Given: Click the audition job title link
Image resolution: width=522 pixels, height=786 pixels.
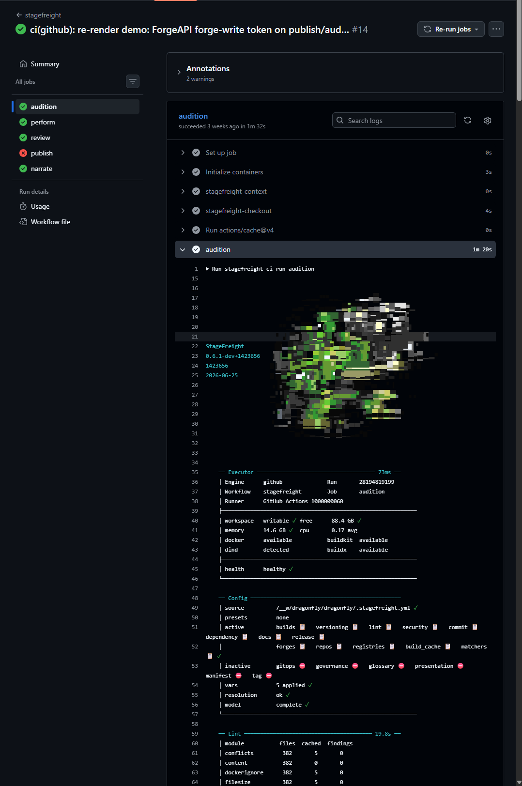Looking at the screenshot, I should pyautogui.click(x=193, y=116).
